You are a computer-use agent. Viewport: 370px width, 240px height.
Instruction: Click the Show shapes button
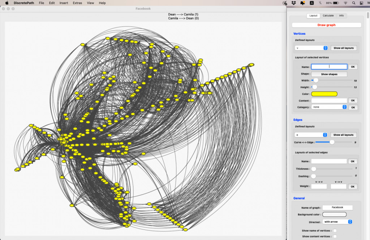(329, 74)
